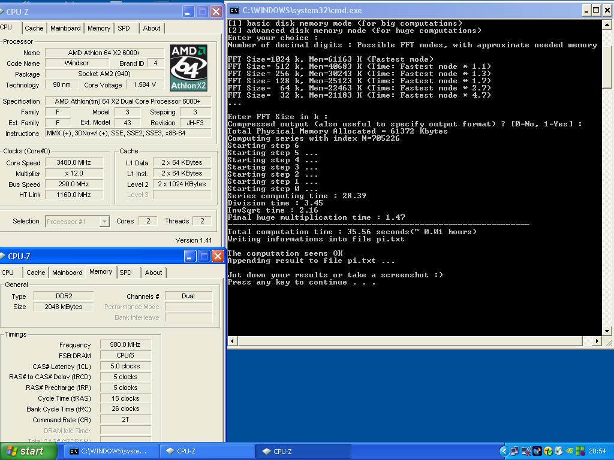Minimize the upper CPU-Z window
This screenshot has height=460, width=614.
(x=188, y=12)
